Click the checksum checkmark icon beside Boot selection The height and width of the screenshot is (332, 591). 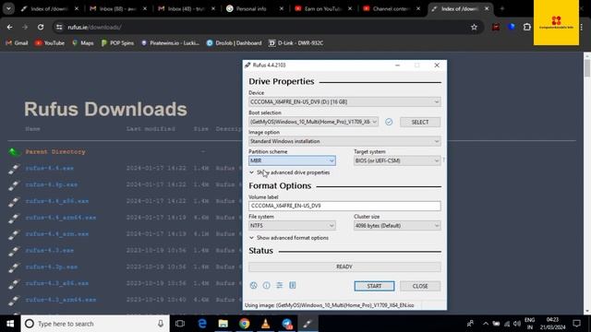tap(389, 122)
